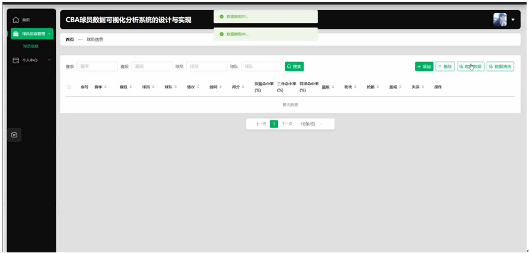
Task: Open the dropdown arrow beside the avatar
Action: [513, 20]
